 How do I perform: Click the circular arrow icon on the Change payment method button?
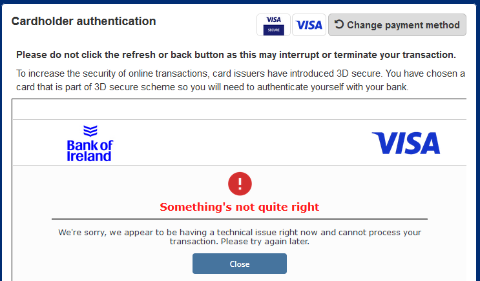point(339,25)
